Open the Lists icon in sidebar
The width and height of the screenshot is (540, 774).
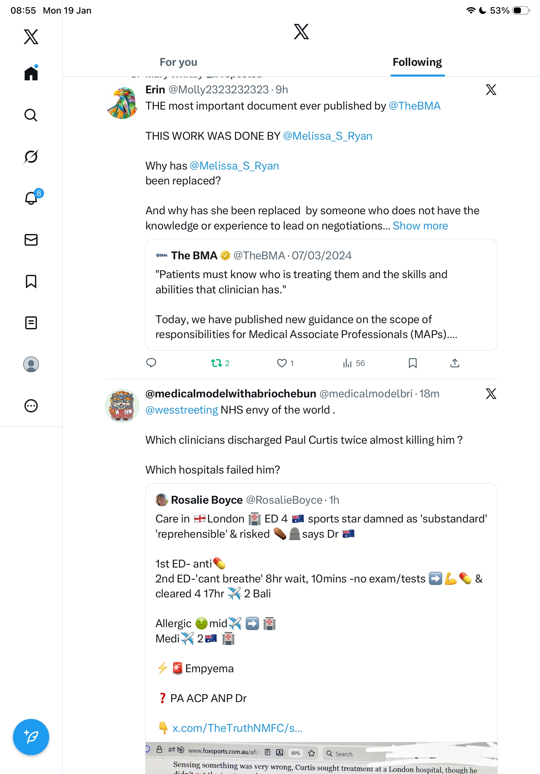click(31, 322)
